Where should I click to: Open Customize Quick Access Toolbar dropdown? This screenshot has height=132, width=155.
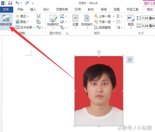(x=33, y=3)
